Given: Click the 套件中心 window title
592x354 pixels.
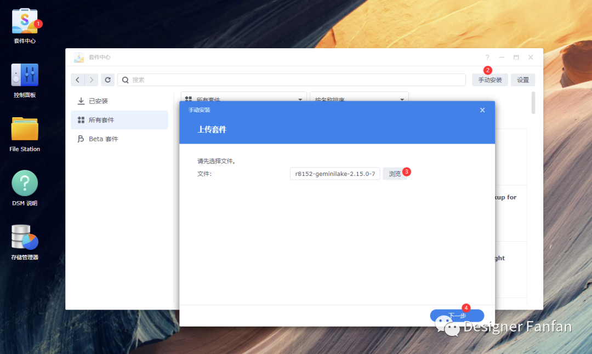Looking at the screenshot, I should coord(99,57).
